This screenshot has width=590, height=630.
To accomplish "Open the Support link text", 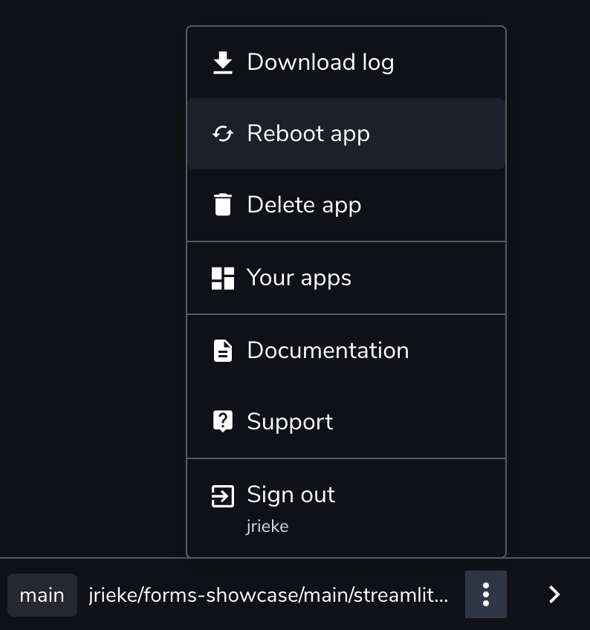I will [290, 422].
